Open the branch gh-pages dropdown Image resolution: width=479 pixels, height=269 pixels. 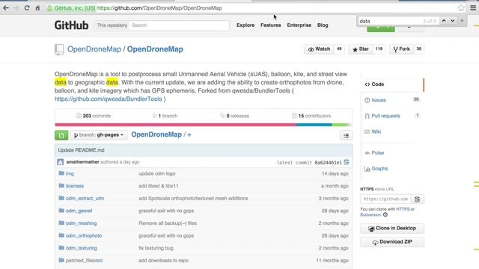[99, 134]
